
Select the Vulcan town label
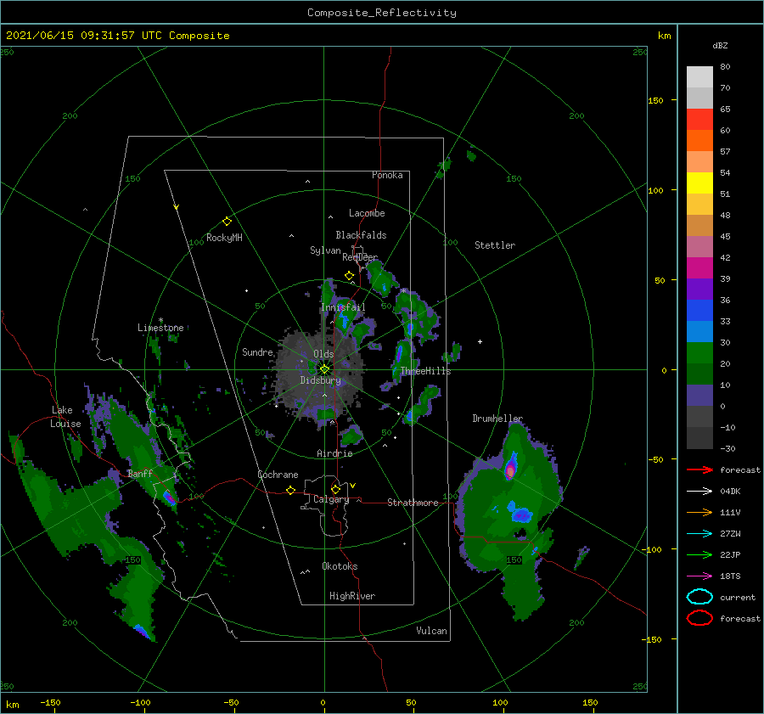pyautogui.click(x=431, y=631)
